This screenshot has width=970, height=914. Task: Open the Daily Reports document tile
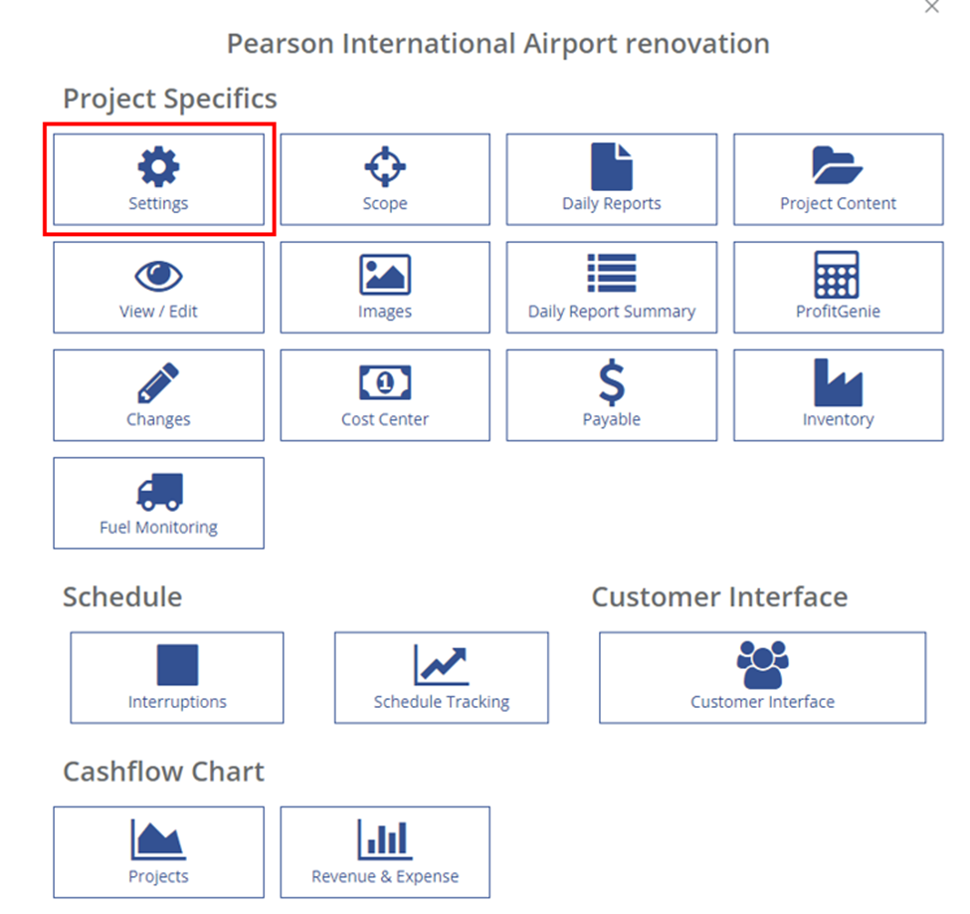611,179
